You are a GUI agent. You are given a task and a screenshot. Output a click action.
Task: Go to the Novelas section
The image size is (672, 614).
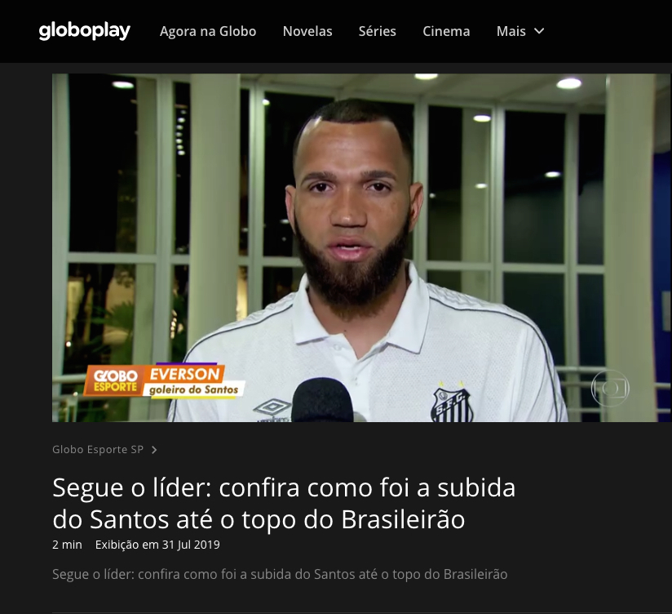tap(307, 31)
